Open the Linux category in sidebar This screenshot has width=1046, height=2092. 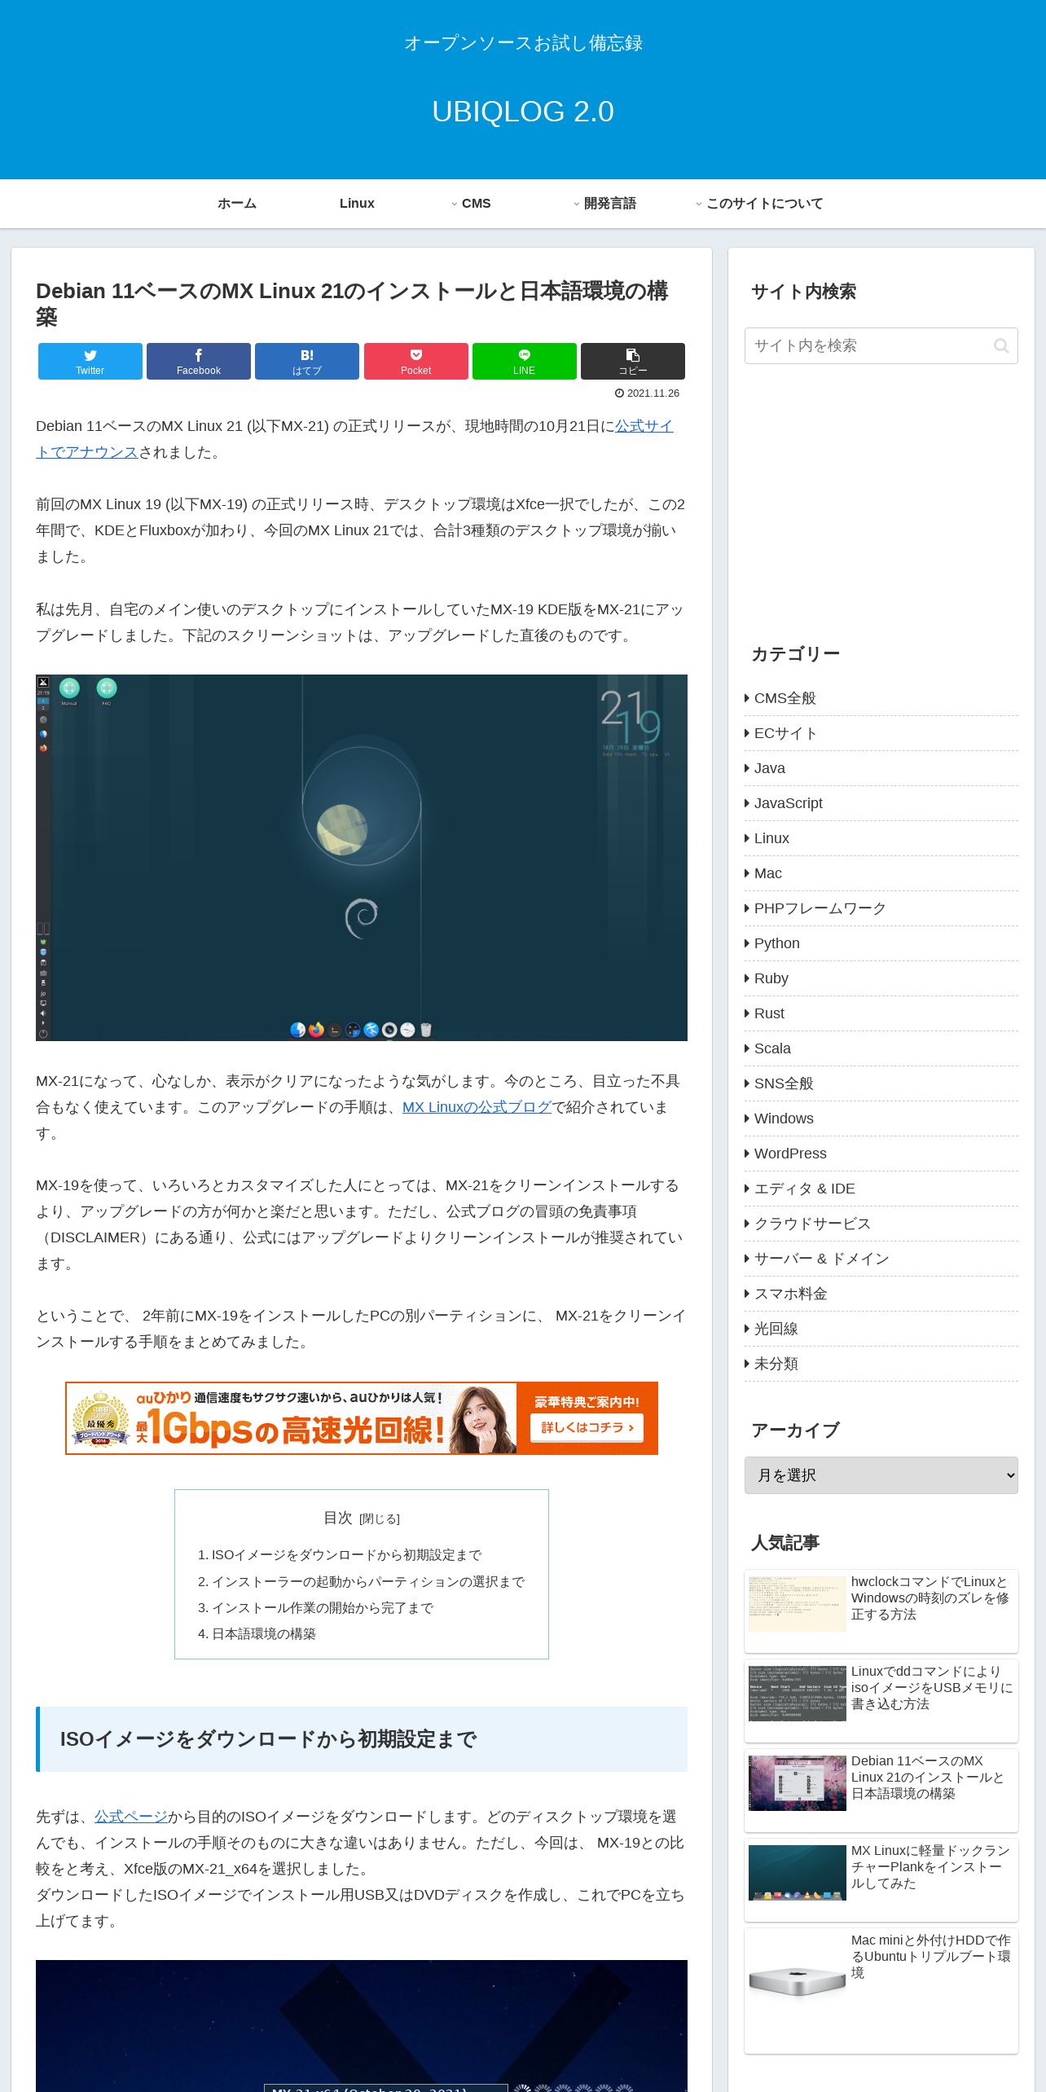(x=881, y=838)
